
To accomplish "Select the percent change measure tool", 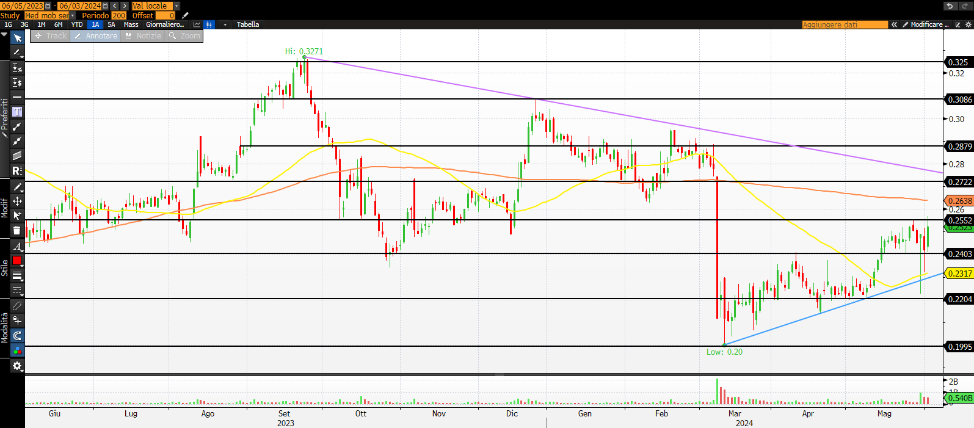I will [x=17, y=68].
